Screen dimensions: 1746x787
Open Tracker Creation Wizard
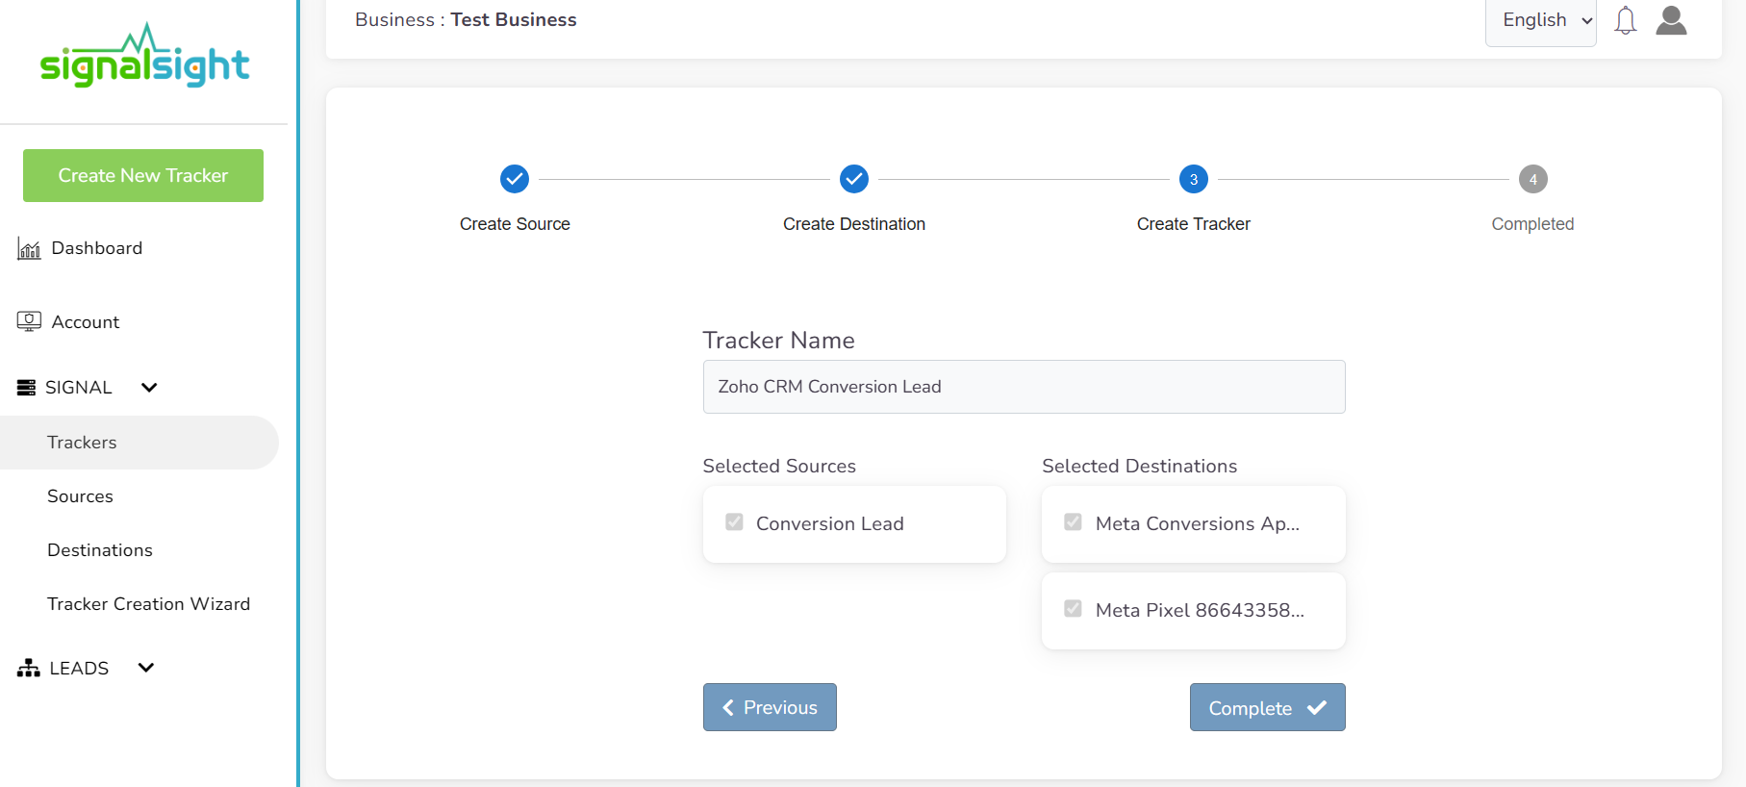pos(148,604)
